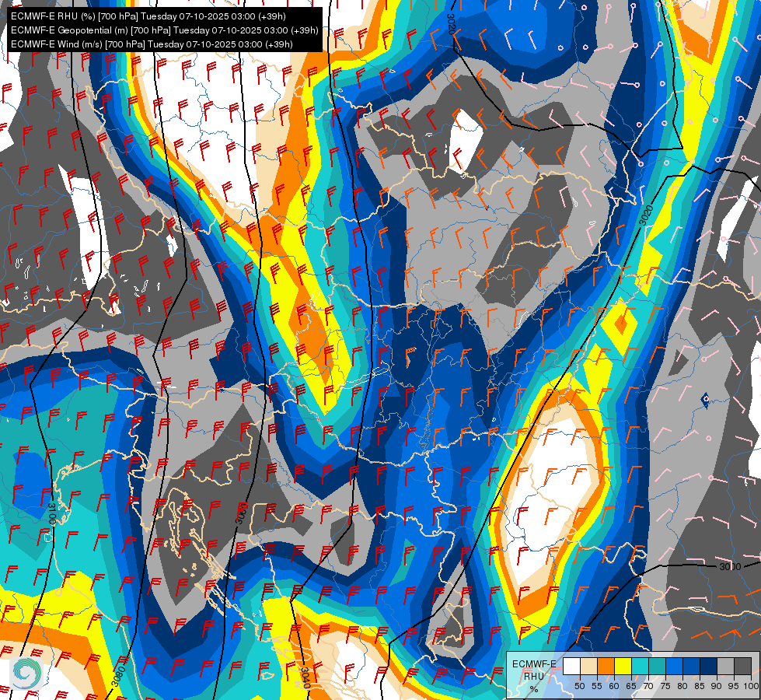Select the bright blue legend swatch for 75–80%
Screen dimensions: 761x700
pyautogui.click(x=674, y=666)
